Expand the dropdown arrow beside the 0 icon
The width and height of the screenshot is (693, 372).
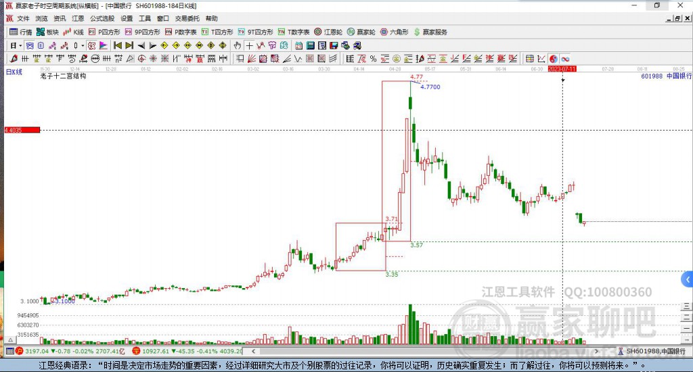coord(82,45)
